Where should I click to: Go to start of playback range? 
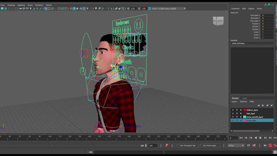pyautogui.click(x=241, y=138)
